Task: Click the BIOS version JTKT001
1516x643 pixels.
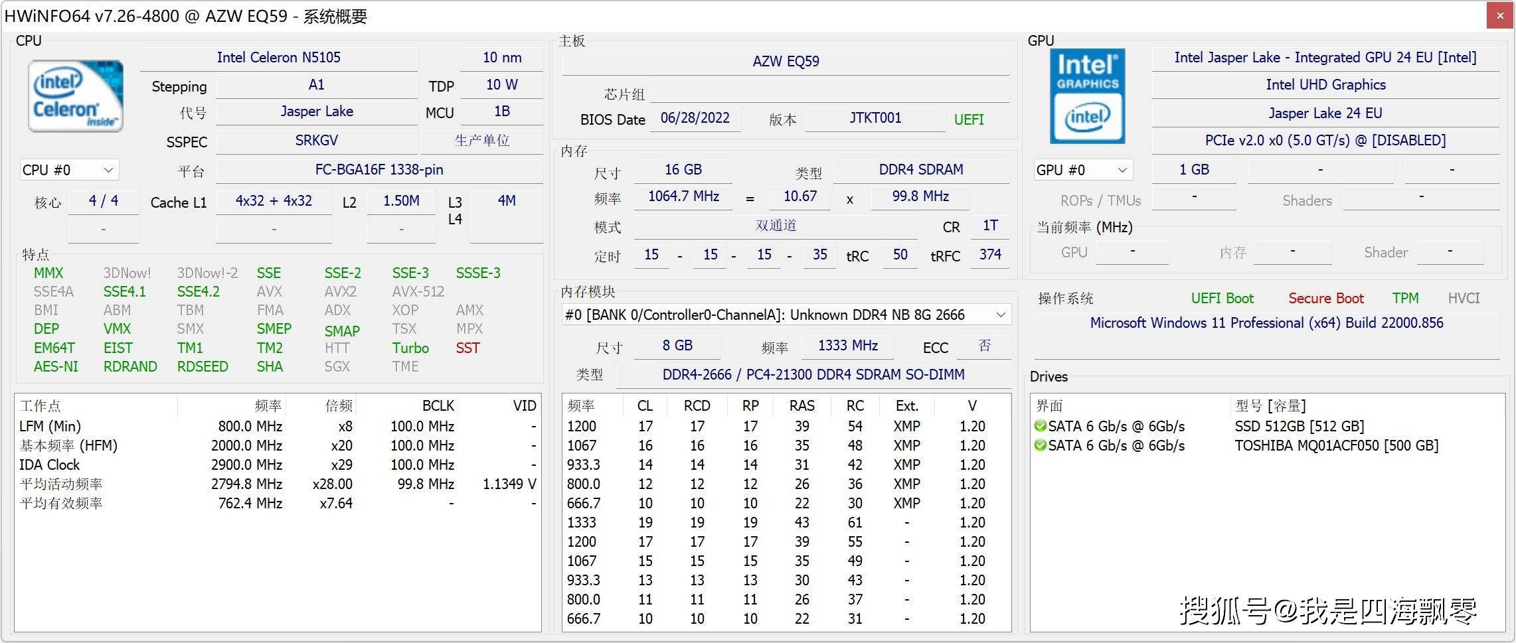Action: tap(875, 118)
